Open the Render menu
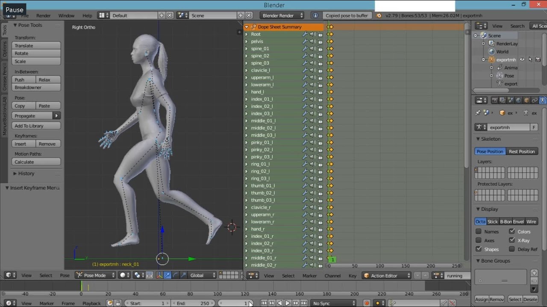The width and height of the screenshot is (547, 307). (43, 15)
